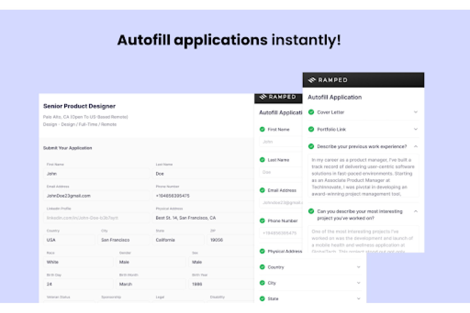Click the Palo Alto, CA location text
470x313 pixels.
click(85, 117)
